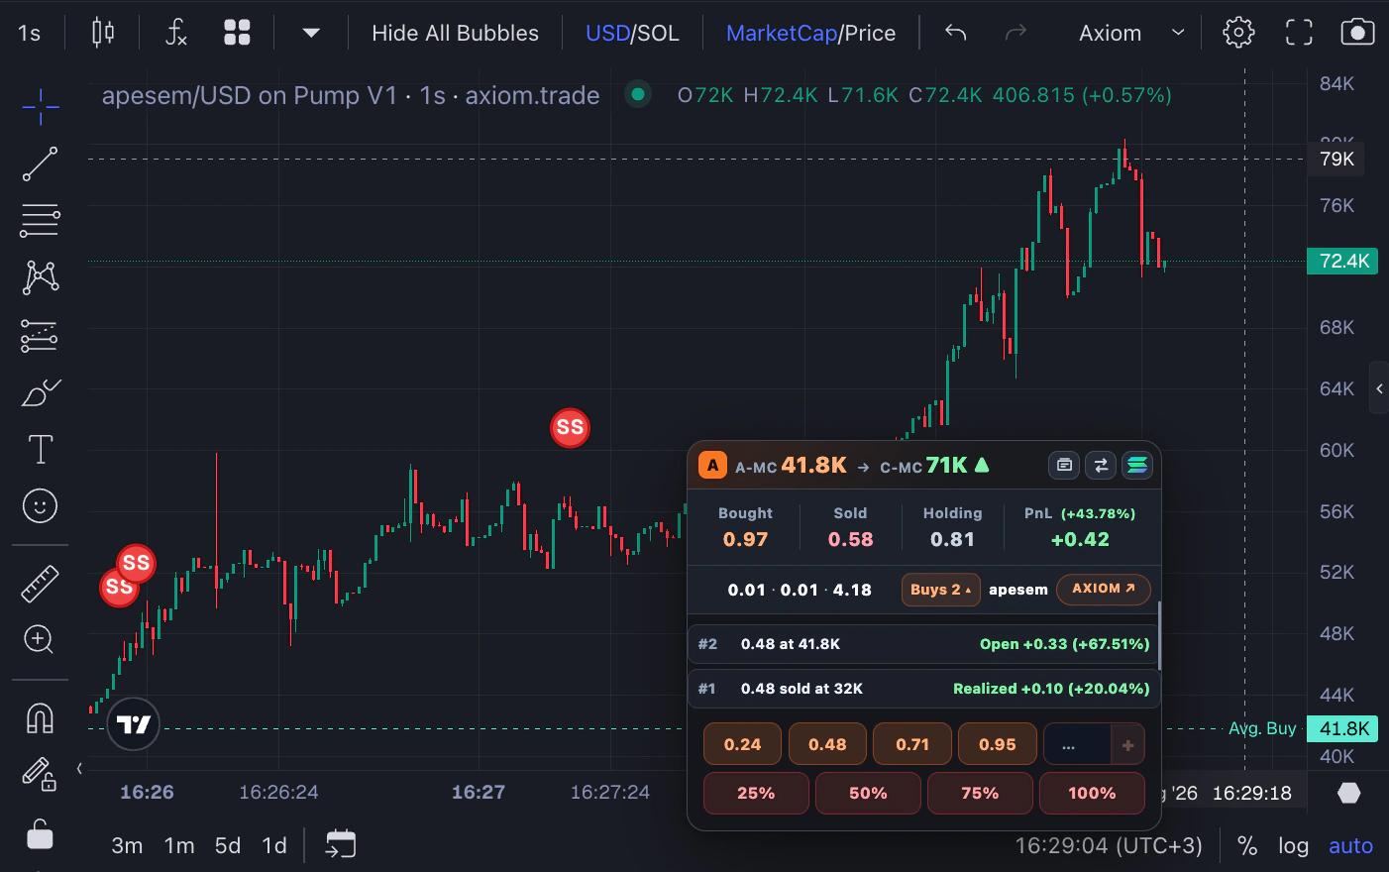
Task: Select the 5d date range
Action: [228, 845]
